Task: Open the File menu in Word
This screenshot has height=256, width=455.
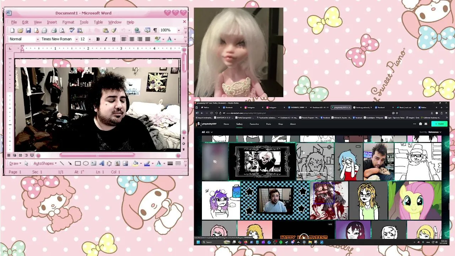Action: [14, 22]
